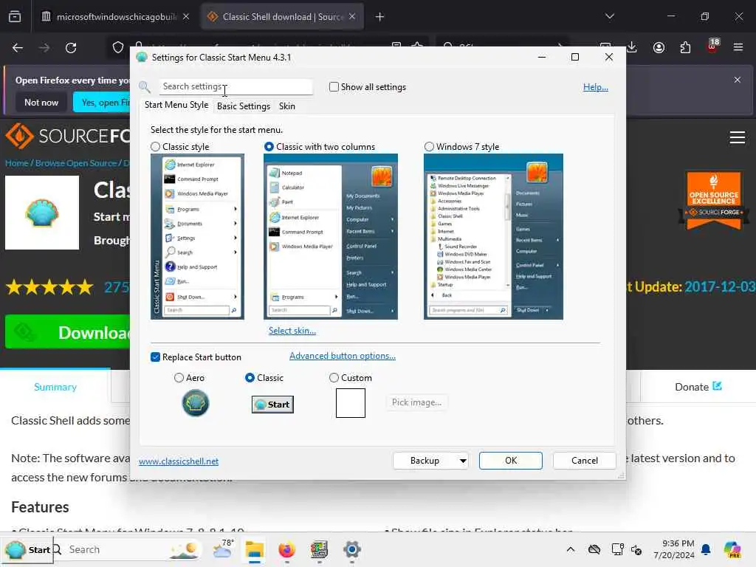
Task: Click the empty Custom button image box
Action: pos(351,403)
